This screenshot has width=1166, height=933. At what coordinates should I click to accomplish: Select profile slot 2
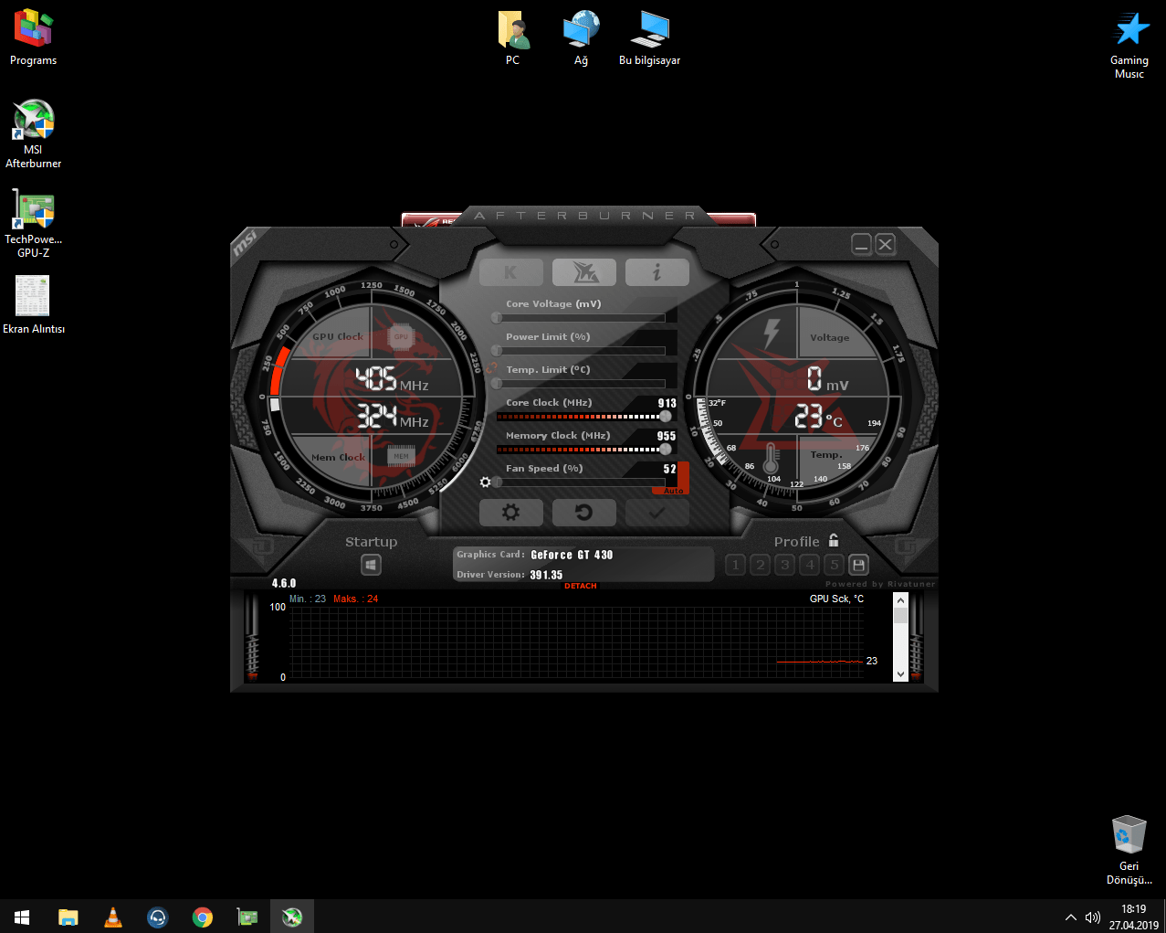(x=761, y=565)
